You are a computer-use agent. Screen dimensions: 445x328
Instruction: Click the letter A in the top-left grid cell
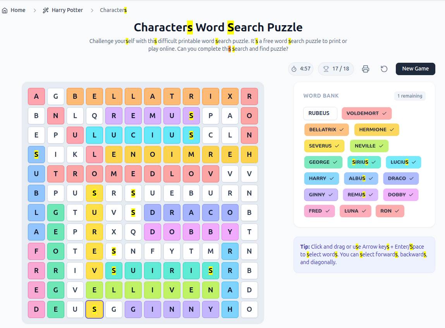click(36, 96)
